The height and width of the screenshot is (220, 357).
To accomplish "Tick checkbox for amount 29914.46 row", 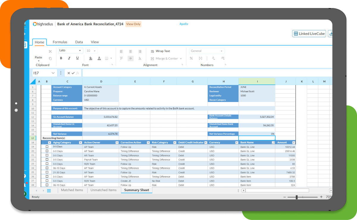I will pyautogui.click(x=47, y=151).
